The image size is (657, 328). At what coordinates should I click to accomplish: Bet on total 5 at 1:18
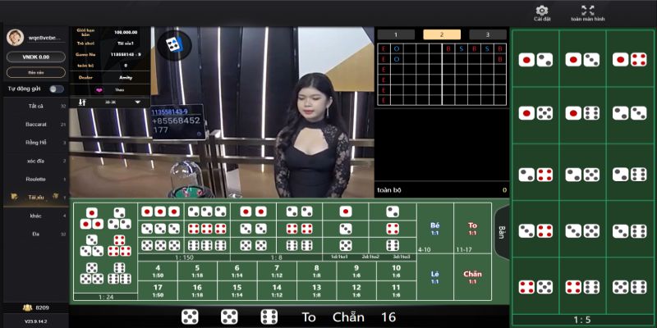197,271
